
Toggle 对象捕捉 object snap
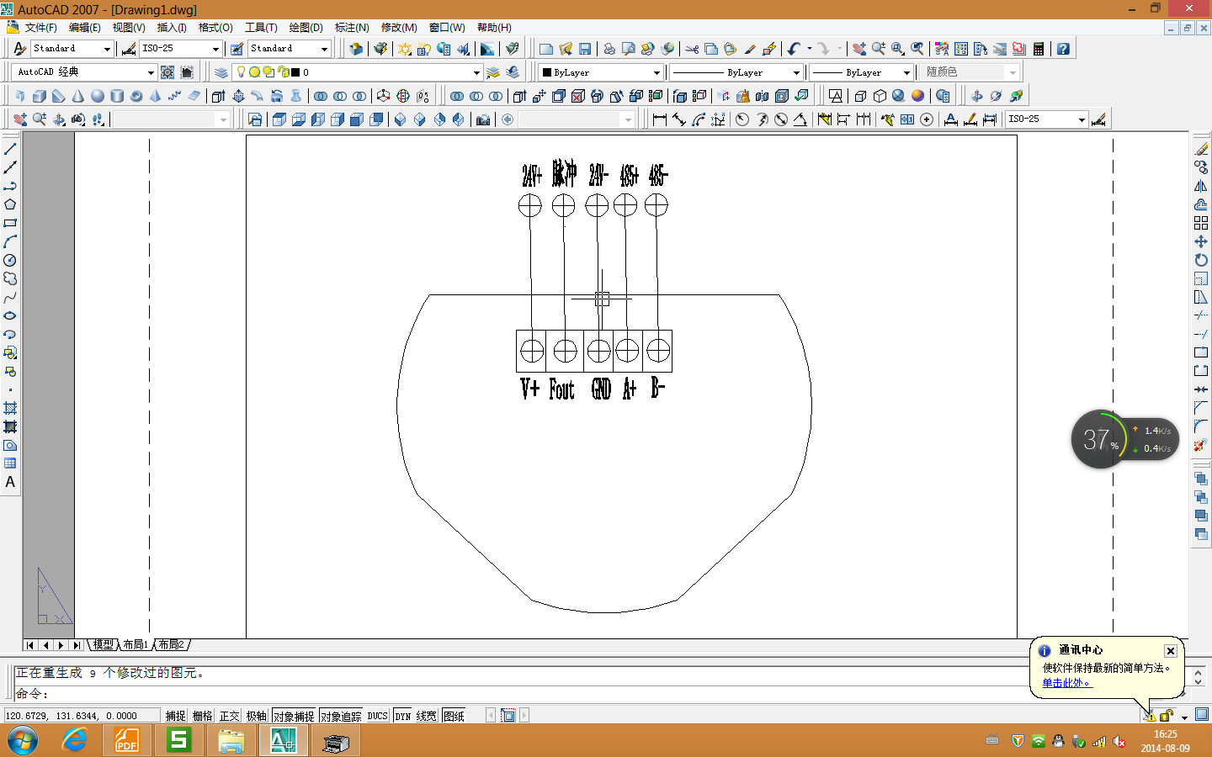pos(294,716)
